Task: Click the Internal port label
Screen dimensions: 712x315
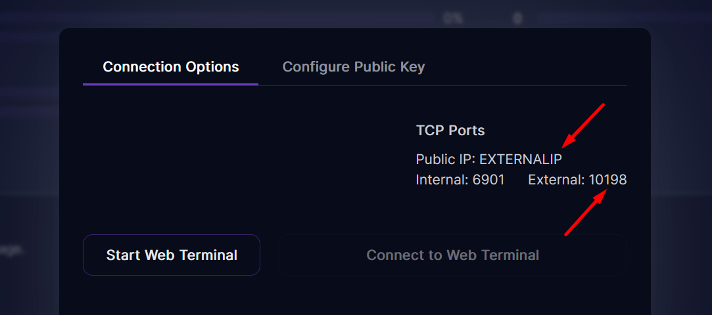Action: tap(442, 179)
